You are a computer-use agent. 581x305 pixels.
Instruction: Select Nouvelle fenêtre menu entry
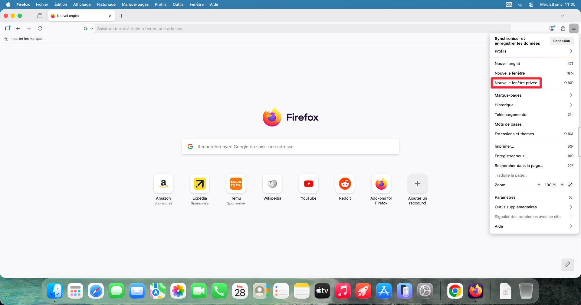click(x=534, y=73)
